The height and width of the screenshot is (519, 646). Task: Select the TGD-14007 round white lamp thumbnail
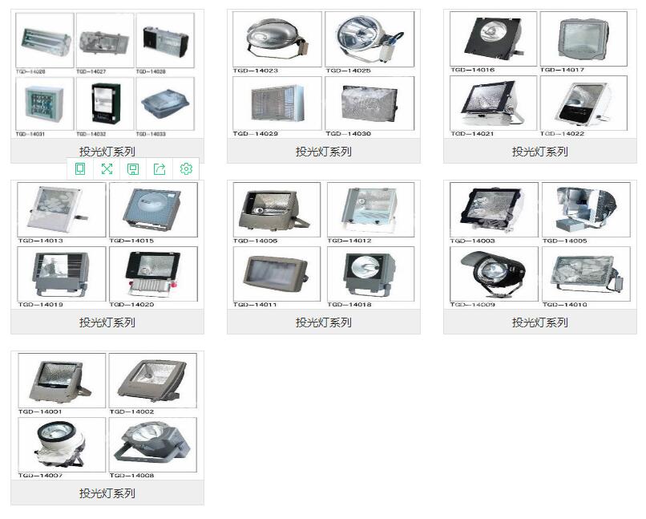(x=62, y=444)
